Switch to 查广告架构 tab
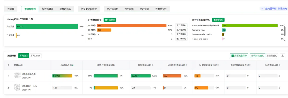Image resolution: width=288 pixels, height=98 pixels. click(x=113, y=9)
